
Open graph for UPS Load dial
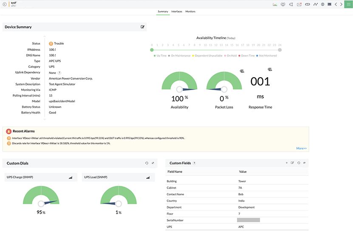tap(147, 177)
